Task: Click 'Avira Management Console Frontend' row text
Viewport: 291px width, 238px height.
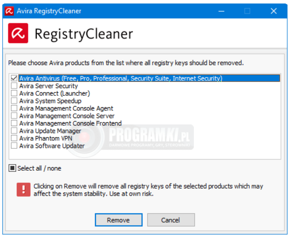Action: point(70,123)
